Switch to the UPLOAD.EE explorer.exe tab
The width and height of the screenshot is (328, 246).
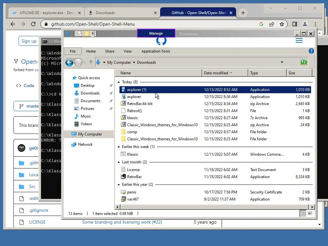pyautogui.click(x=46, y=13)
